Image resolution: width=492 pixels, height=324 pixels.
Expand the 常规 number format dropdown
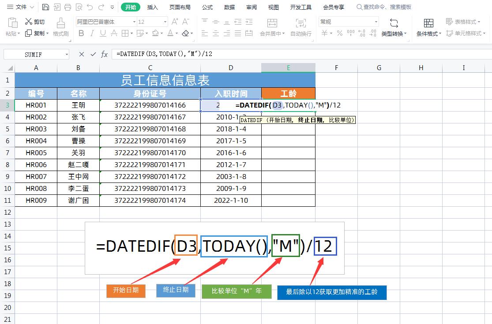tap(377, 22)
